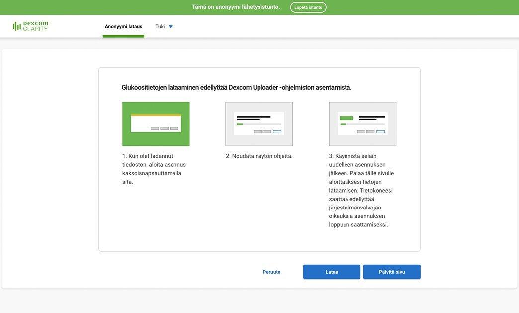Expand the blue arrow beside Tuki
Viewport: 519px width, 313px height.
coord(171,27)
